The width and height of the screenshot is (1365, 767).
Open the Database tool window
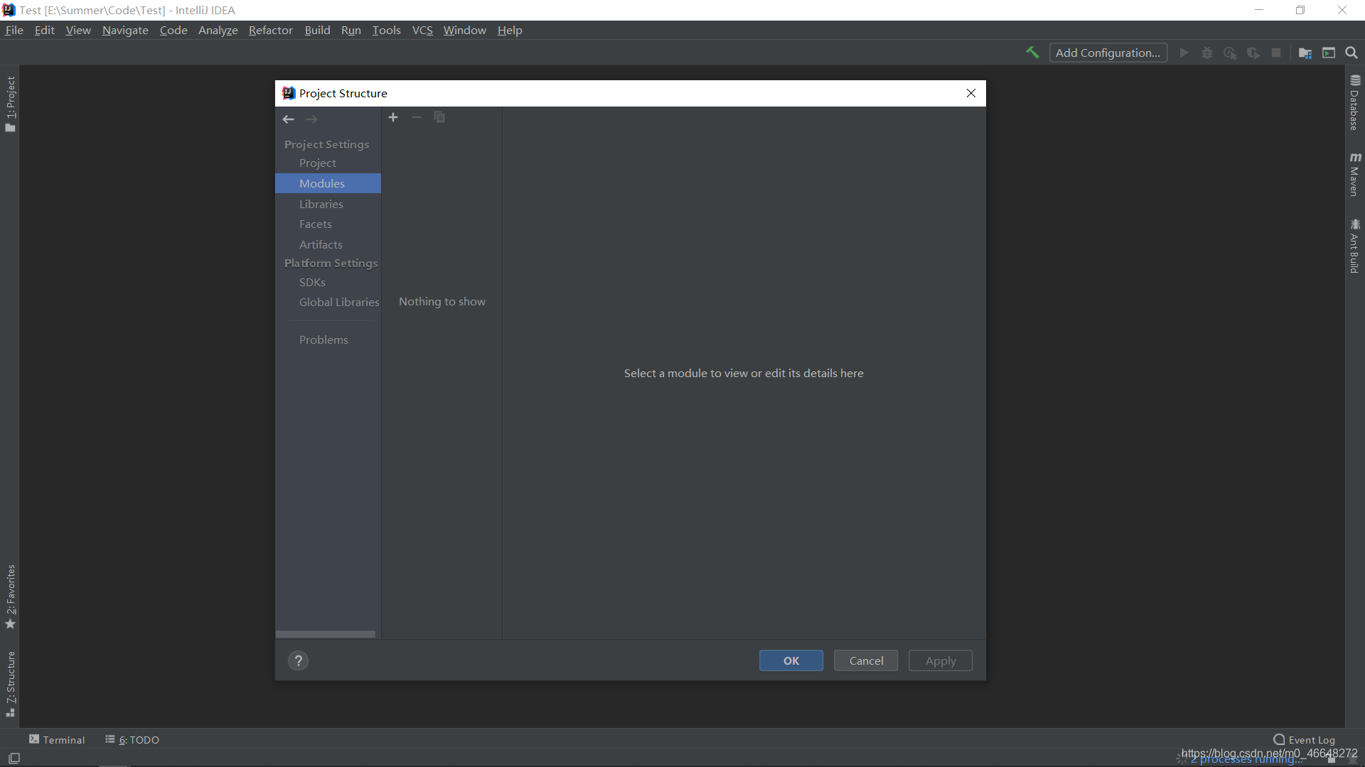pyautogui.click(x=1355, y=102)
